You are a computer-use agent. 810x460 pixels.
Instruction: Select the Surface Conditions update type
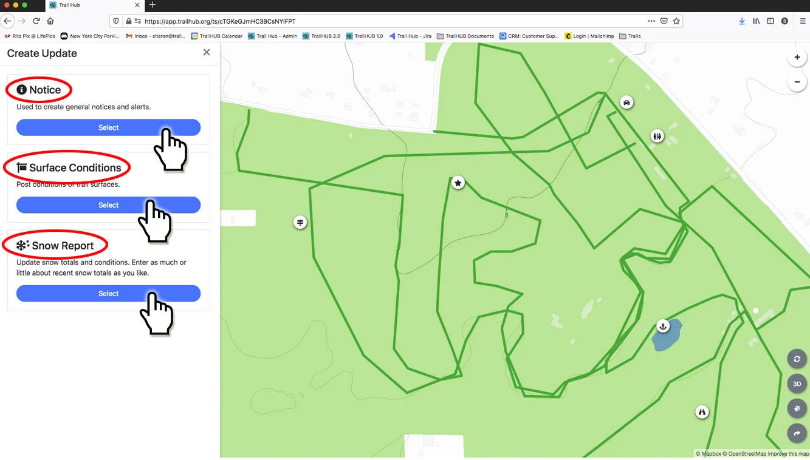tap(108, 205)
